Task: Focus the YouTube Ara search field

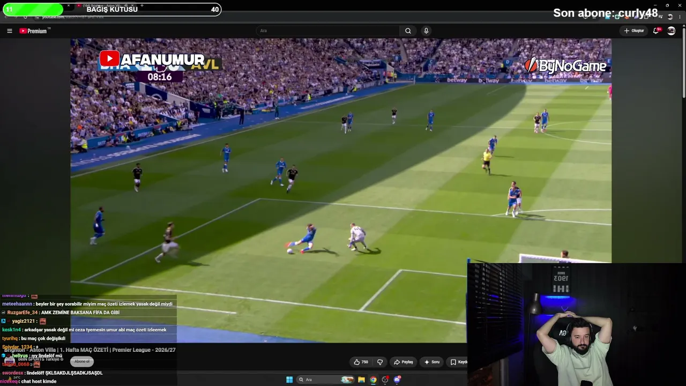Action: [327, 31]
